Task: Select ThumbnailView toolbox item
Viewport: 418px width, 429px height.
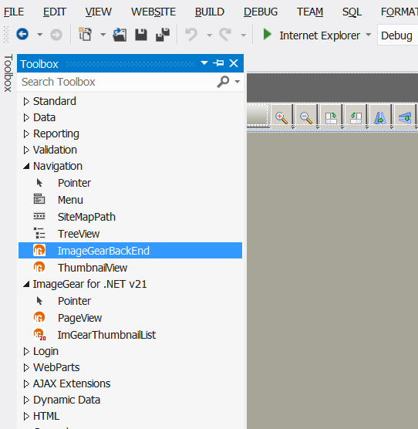Action: pos(130,267)
